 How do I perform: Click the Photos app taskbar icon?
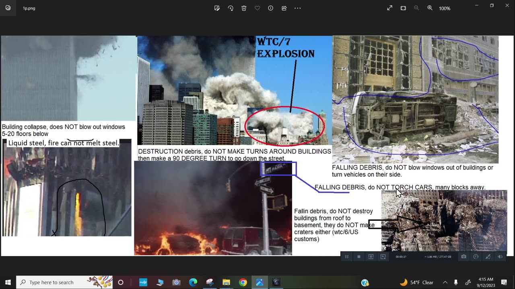[260, 282]
